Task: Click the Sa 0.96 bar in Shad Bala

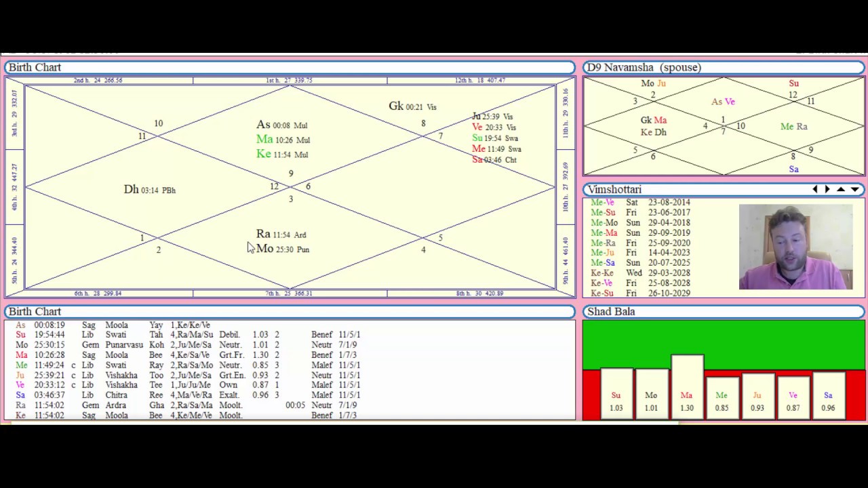Action: [828, 396]
